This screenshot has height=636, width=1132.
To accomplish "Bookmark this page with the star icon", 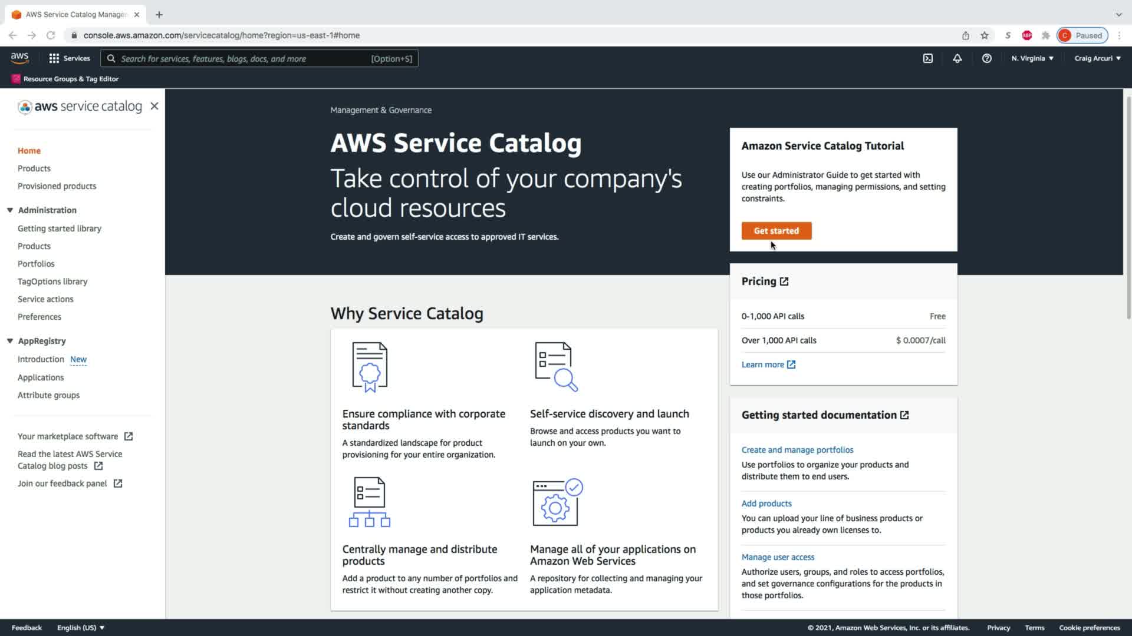I will 984,35.
